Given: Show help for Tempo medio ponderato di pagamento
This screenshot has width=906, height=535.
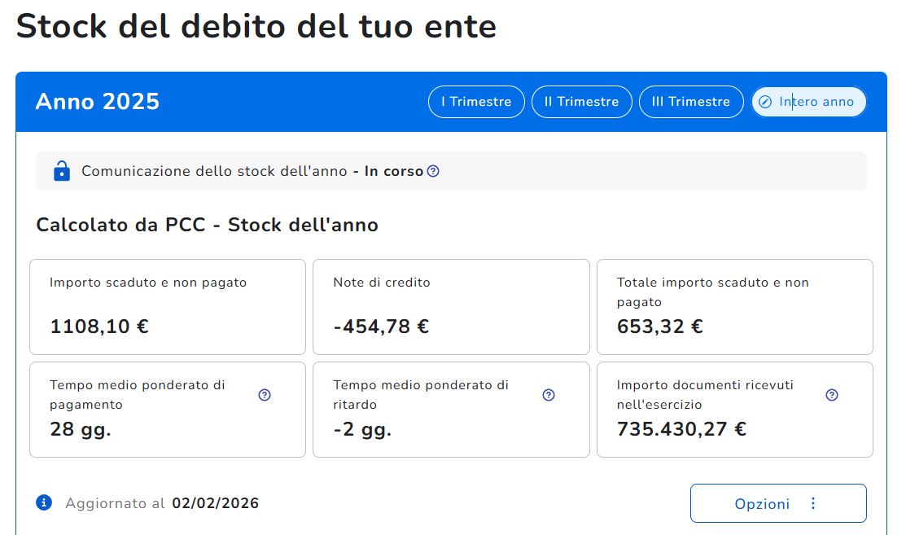Looking at the screenshot, I should [265, 395].
